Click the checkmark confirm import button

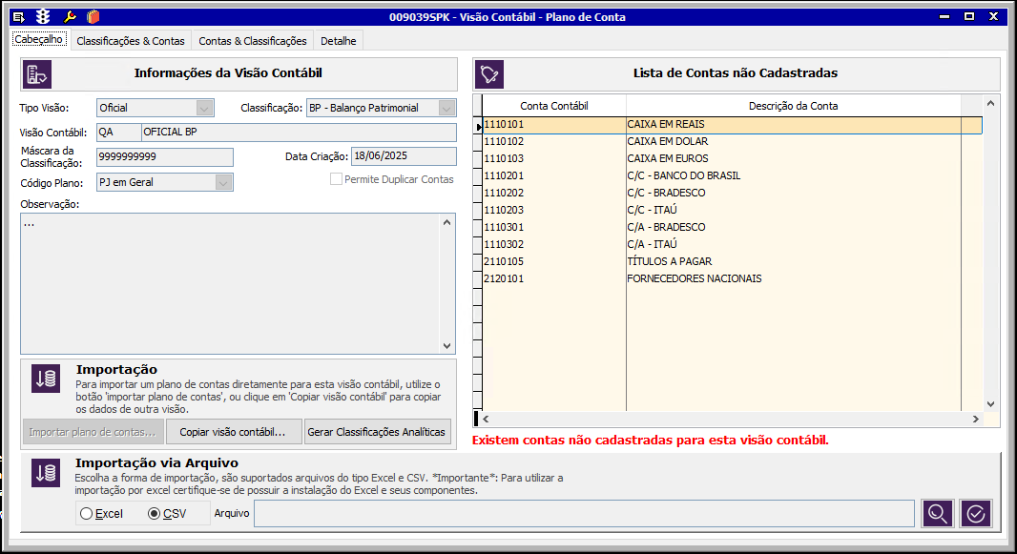(x=976, y=514)
